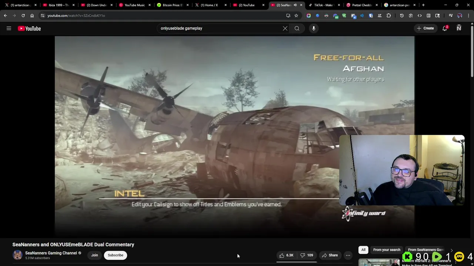The height and width of the screenshot is (266, 474).
Task: Click the page vertical scrollbar
Action: (472, 52)
